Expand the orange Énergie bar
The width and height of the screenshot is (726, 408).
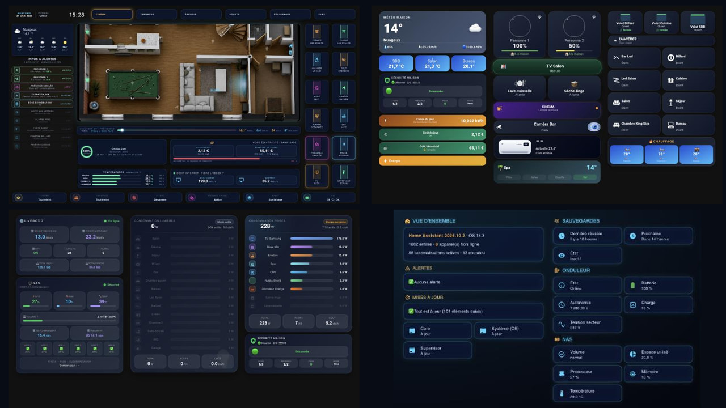click(432, 161)
